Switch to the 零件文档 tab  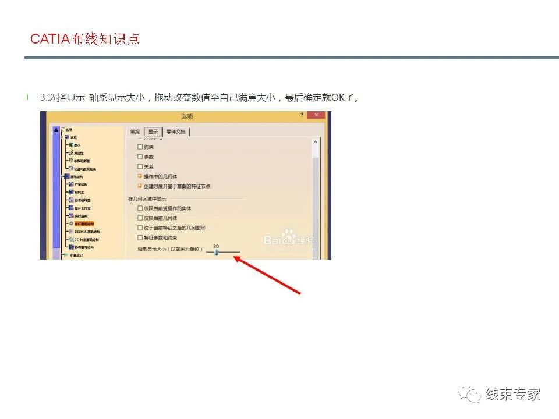pyautogui.click(x=176, y=131)
